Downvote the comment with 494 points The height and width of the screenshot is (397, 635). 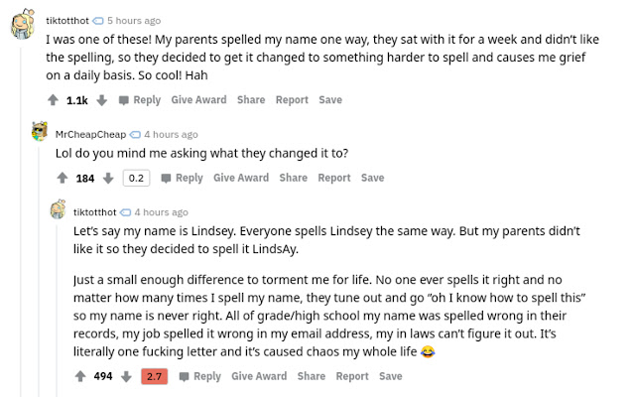pyautogui.click(x=126, y=377)
